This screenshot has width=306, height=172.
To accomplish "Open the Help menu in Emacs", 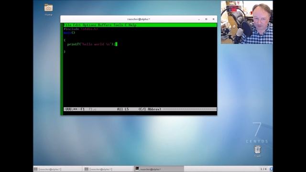I will coord(132,25).
